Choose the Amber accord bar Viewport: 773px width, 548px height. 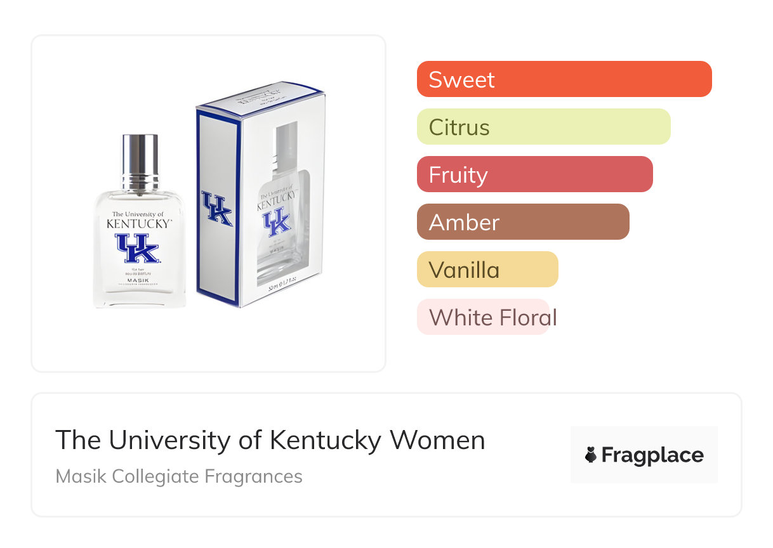point(522,222)
